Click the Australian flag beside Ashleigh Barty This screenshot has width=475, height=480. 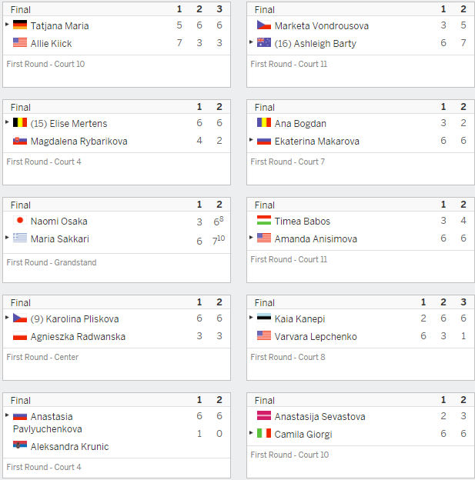click(264, 42)
